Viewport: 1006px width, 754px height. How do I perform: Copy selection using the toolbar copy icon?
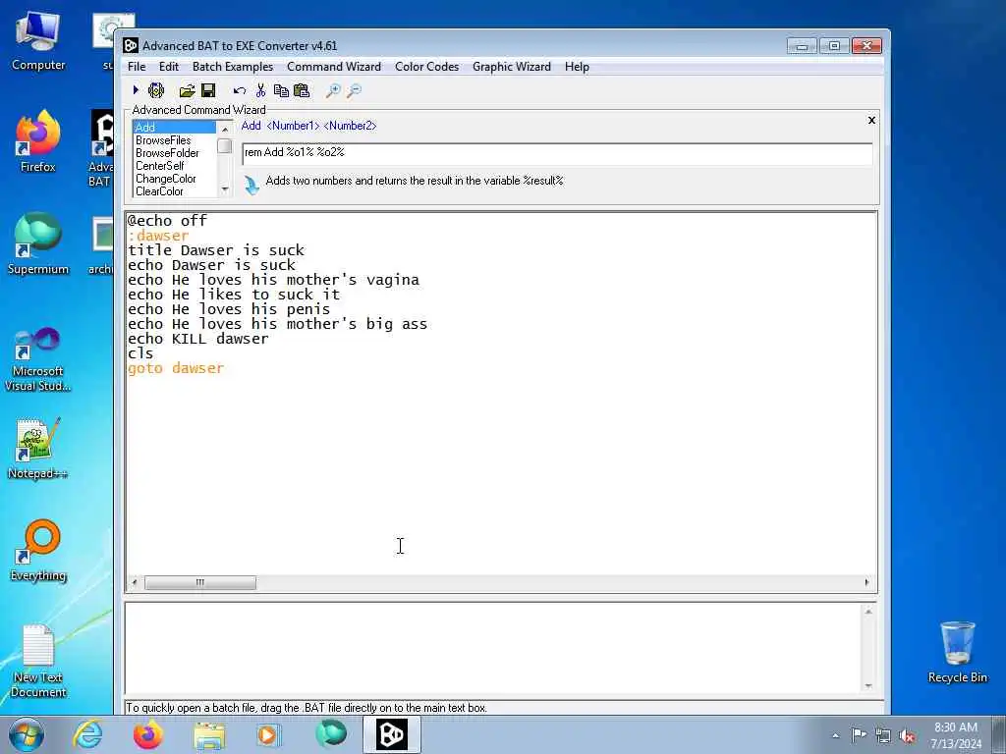coord(281,90)
